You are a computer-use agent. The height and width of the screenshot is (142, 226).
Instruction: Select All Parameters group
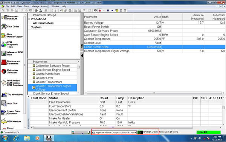pyautogui.click(x=43, y=23)
